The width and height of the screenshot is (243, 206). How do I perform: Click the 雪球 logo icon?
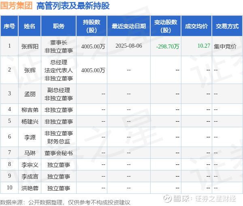click(x=168, y=198)
